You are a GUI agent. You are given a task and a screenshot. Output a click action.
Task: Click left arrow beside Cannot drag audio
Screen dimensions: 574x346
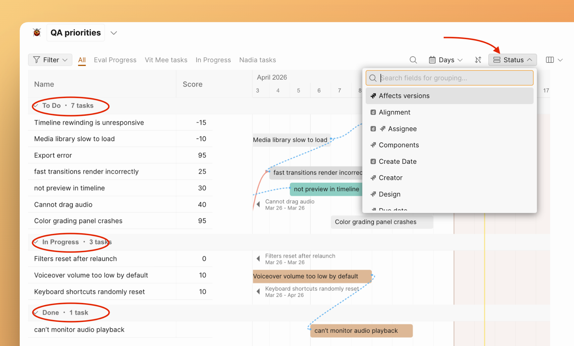[258, 205]
